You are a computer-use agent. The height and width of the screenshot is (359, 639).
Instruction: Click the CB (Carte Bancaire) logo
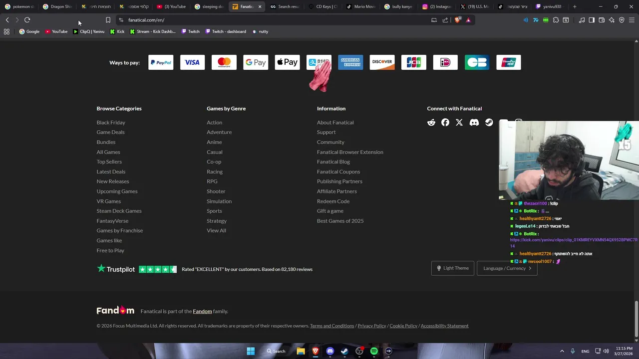tap(477, 62)
